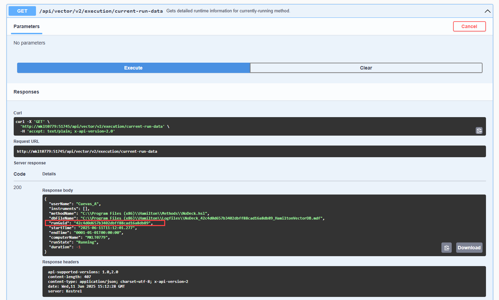This screenshot has height=300, width=499.
Task: Click the endTime value 0001-01-01T00:00:00
Action: point(97,233)
